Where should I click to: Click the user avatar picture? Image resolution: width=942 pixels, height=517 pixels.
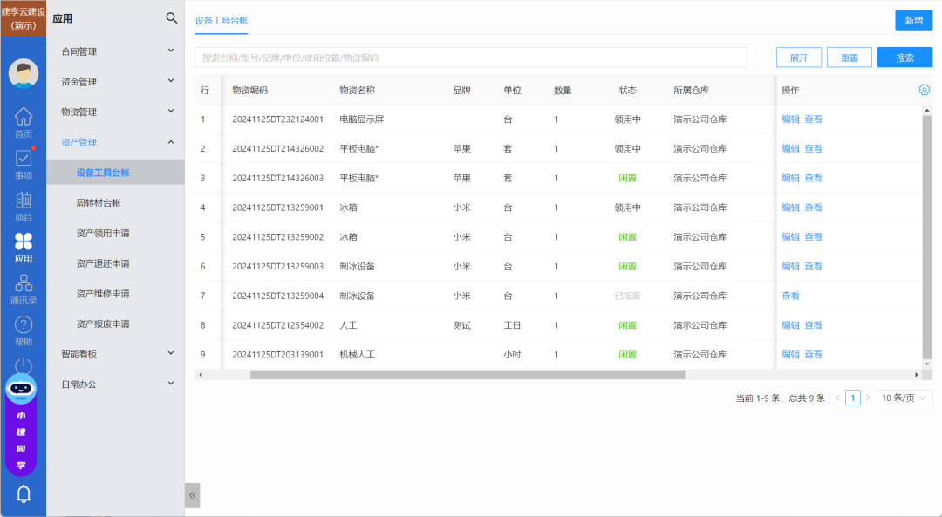[24, 73]
